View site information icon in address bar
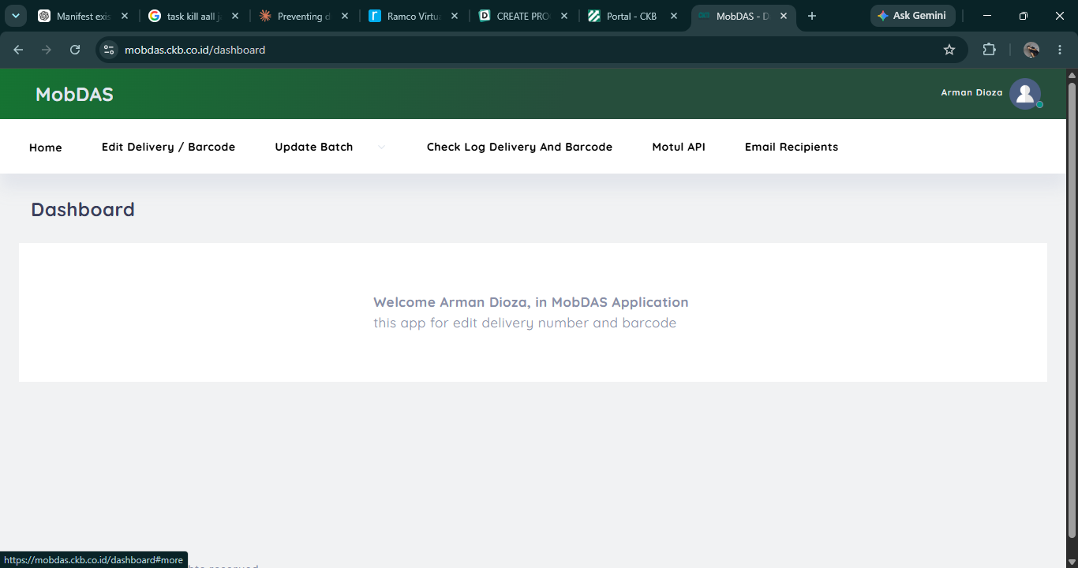The width and height of the screenshot is (1078, 568). tap(110, 50)
